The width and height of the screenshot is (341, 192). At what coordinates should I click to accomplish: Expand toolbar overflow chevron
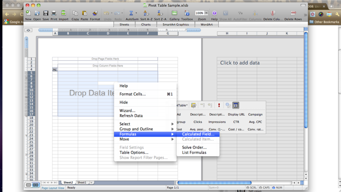point(305,15)
